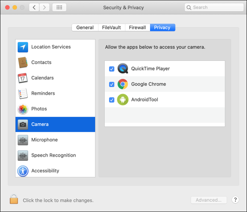Close the window with red button
The image size is (247, 212).
click(x=7, y=7)
